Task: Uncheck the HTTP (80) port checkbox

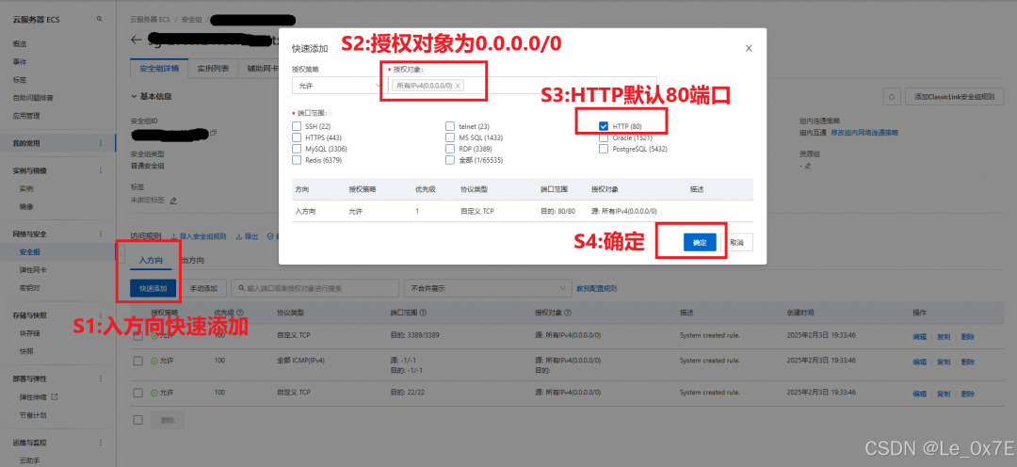Action: click(604, 126)
